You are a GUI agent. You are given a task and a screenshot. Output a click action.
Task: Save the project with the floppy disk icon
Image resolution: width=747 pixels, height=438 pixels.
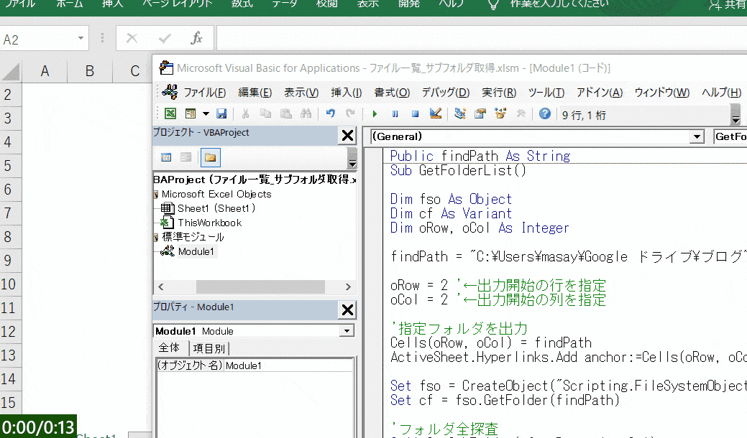point(221,113)
